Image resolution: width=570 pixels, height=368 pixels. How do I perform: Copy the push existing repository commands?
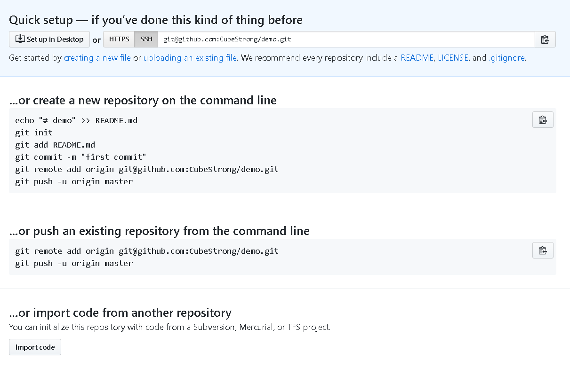(x=543, y=251)
